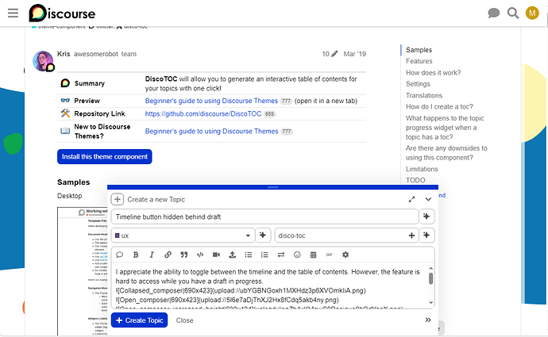Screen dimensions: 548x337
Task: Insert a hyperlink
Action: coord(168,255)
